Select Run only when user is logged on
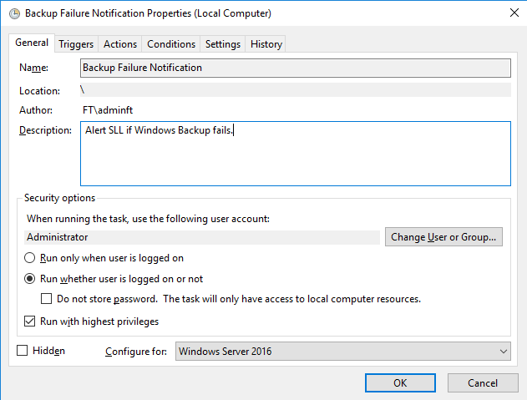 (x=30, y=259)
